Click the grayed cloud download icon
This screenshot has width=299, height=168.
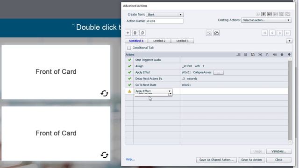pyautogui.click(x=209, y=33)
